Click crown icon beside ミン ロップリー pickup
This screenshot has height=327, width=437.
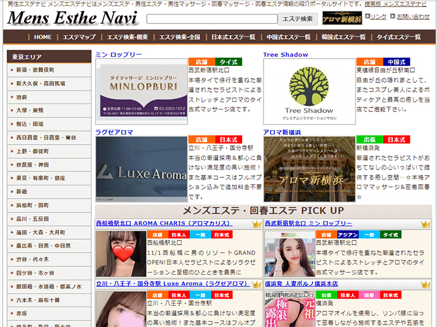(425, 224)
